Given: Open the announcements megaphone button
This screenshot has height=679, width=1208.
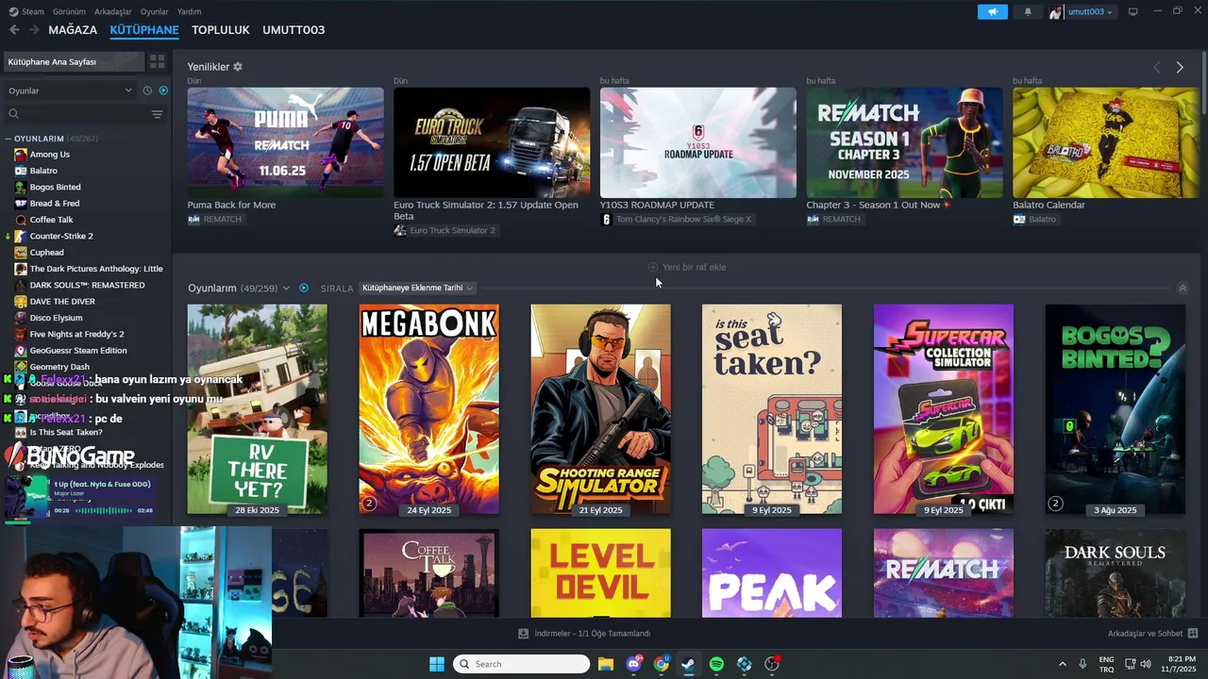Looking at the screenshot, I should [992, 11].
